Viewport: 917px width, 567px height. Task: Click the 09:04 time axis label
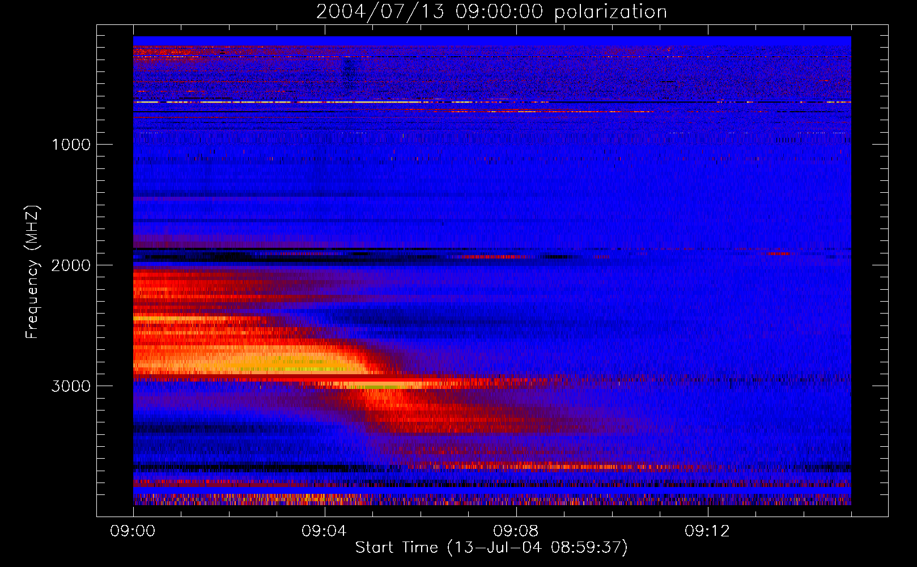(x=325, y=531)
